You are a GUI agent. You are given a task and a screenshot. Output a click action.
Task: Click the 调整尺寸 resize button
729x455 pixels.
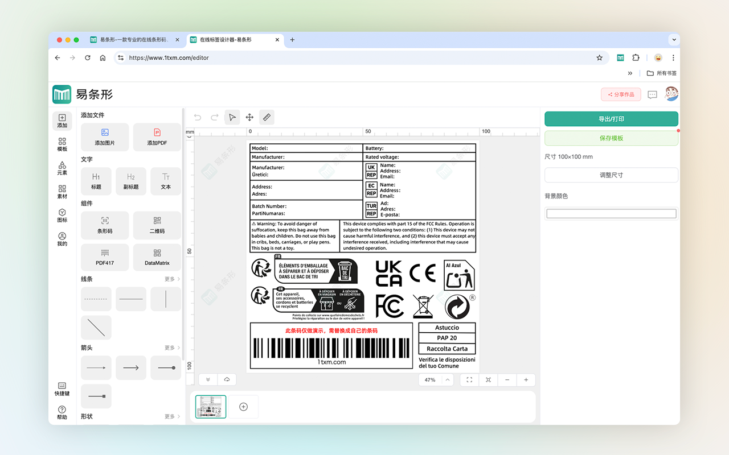coord(611,175)
